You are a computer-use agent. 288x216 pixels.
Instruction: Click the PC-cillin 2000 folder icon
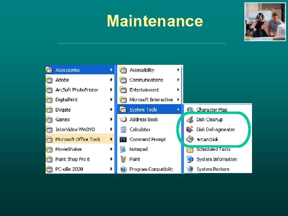click(49, 169)
